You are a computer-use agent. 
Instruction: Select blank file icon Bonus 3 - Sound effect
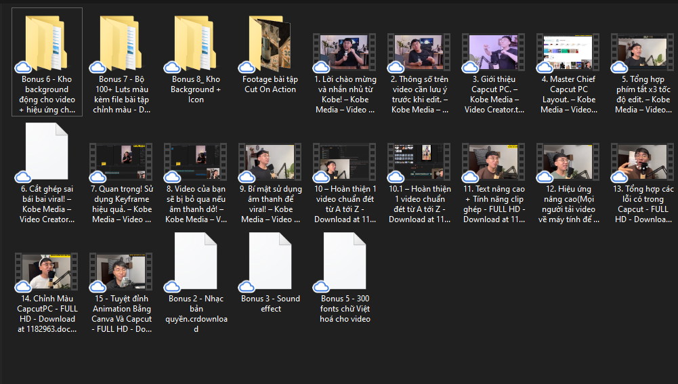(x=270, y=261)
